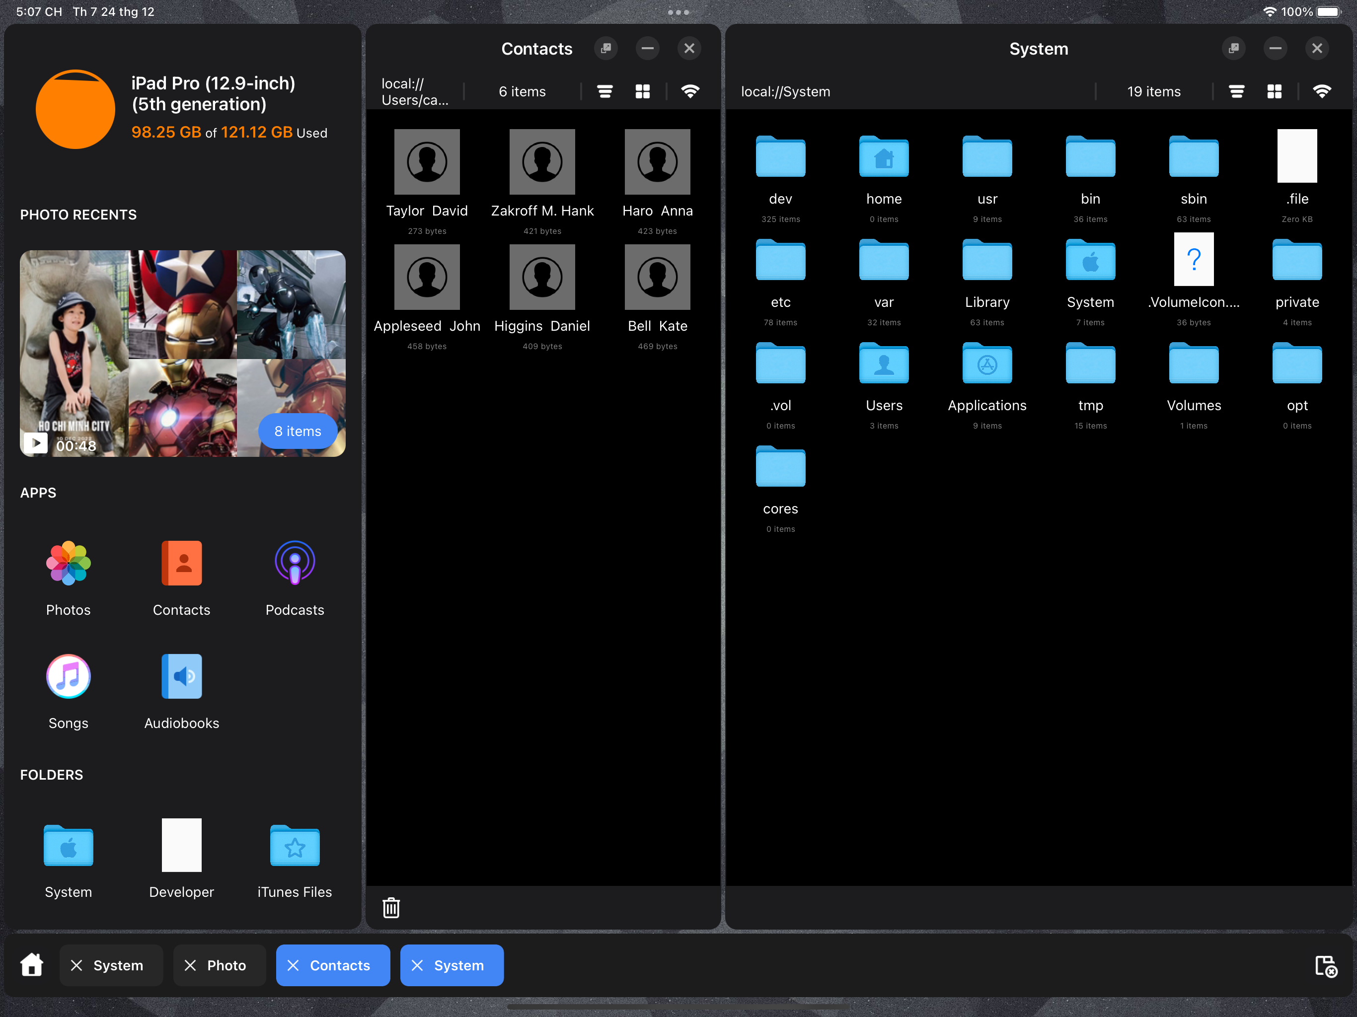
Task: Select the Zakroff M. Hank contact
Action: tap(542, 161)
